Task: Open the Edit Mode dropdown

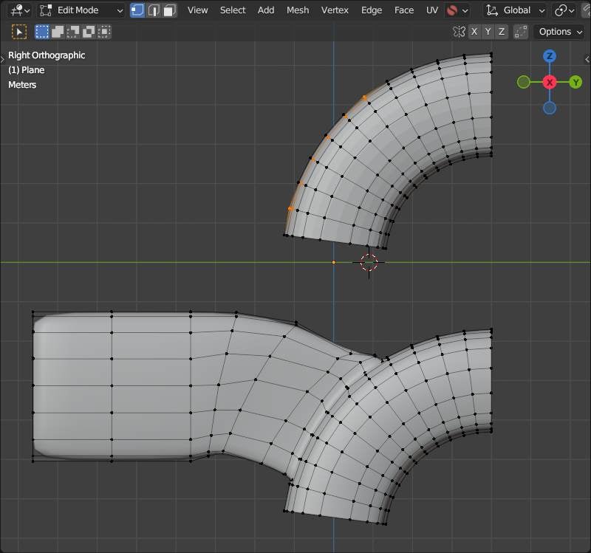Action: [x=81, y=10]
